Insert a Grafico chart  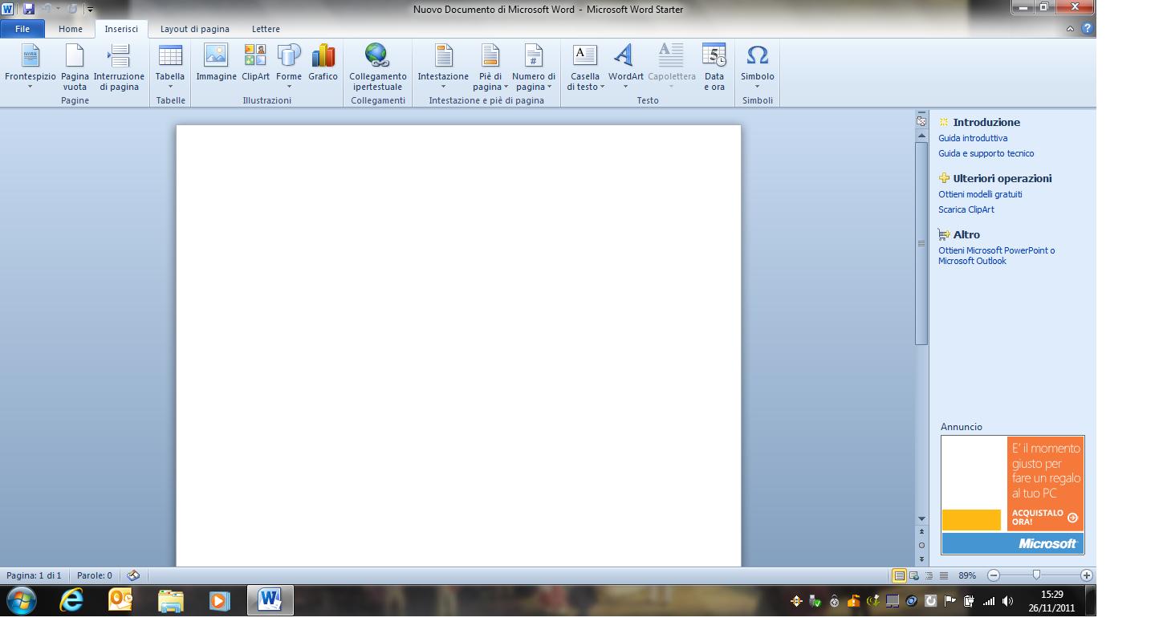(x=323, y=63)
